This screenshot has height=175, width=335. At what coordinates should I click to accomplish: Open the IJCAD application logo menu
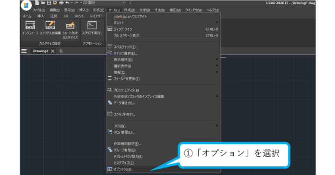[26, 5]
